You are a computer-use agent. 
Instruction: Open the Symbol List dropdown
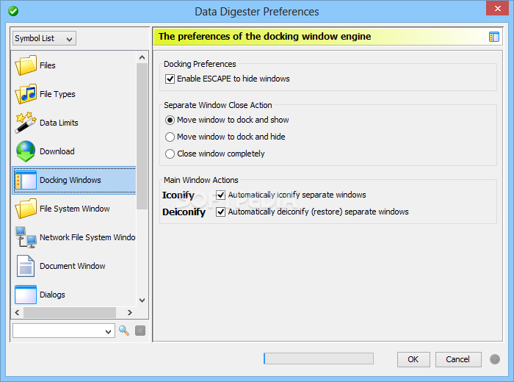pos(44,38)
